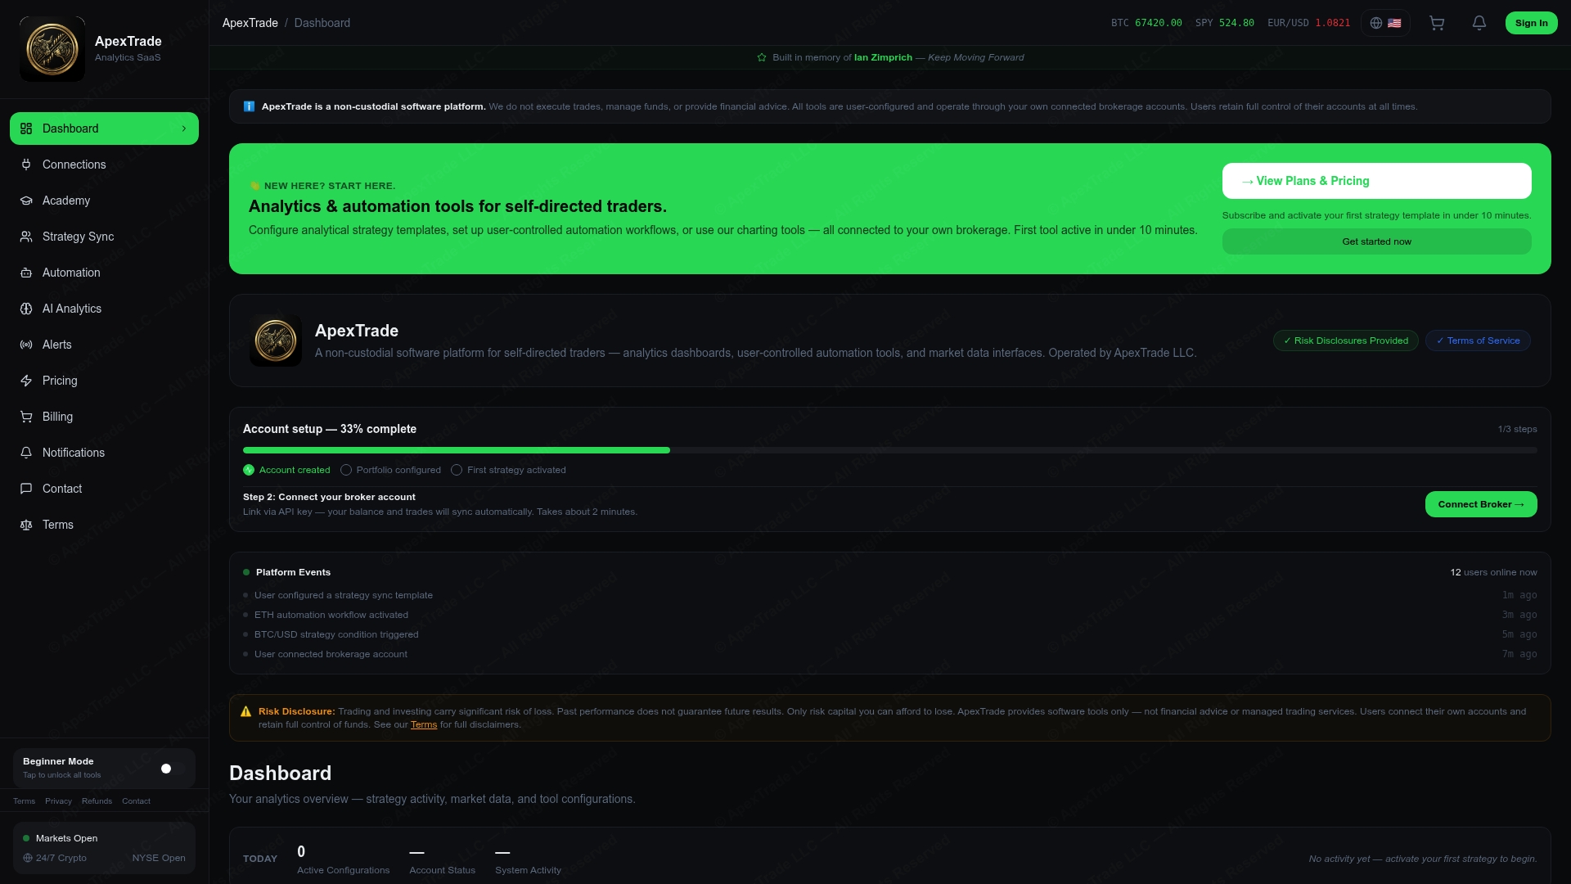Click SPY 524.80 ticker
This screenshot has height=884, width=1571.
[x=1224, y=23]
